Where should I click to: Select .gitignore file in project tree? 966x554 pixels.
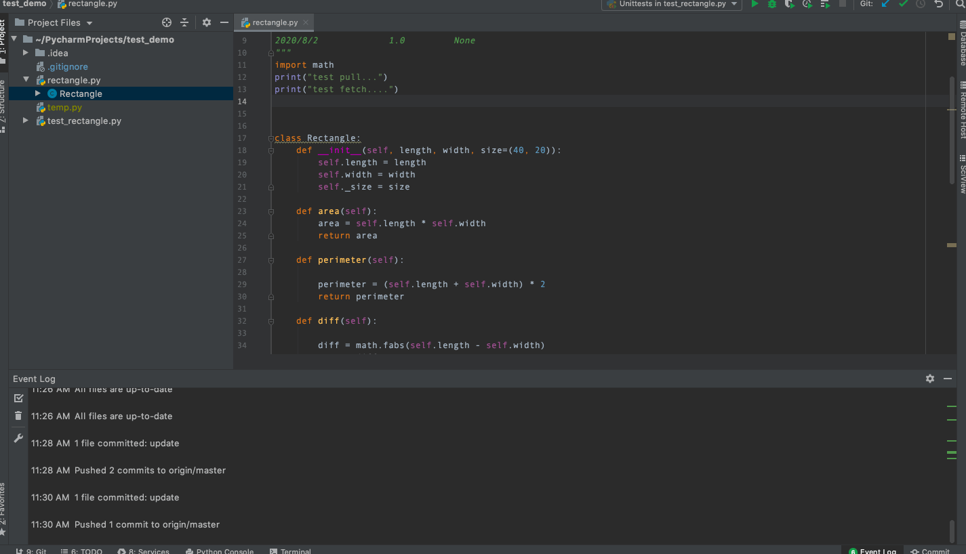(67, 66)
